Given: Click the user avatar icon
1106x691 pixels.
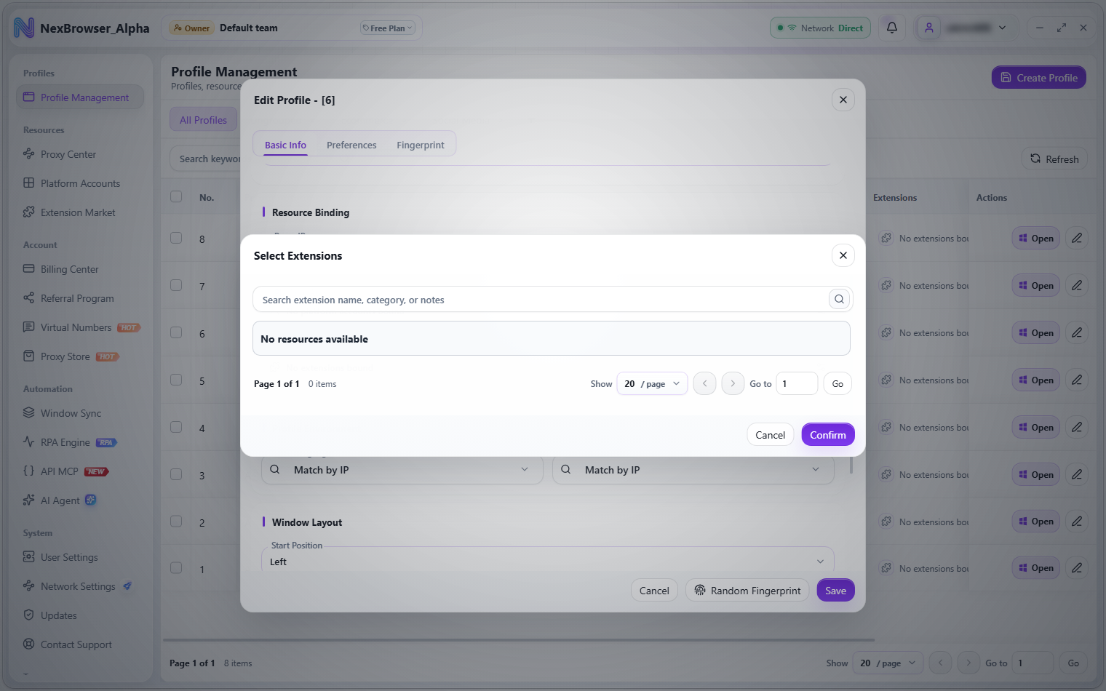Looking at the screenshot, I should (x=928, y=28).
